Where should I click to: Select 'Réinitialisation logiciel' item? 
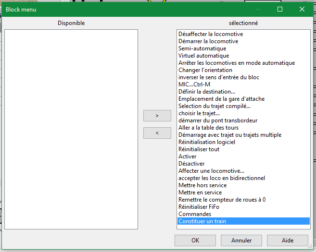[x=207, y=142]
